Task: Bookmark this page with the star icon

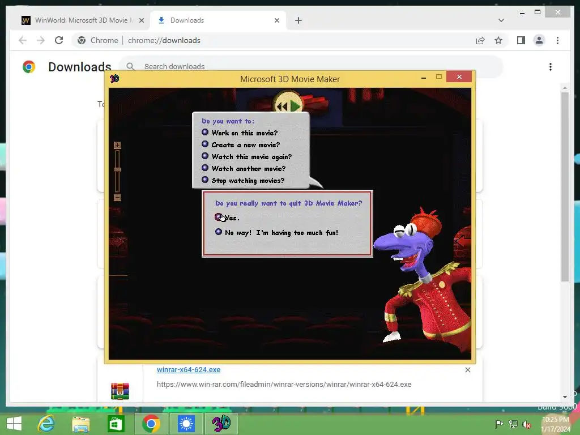Action: (498, 40)
